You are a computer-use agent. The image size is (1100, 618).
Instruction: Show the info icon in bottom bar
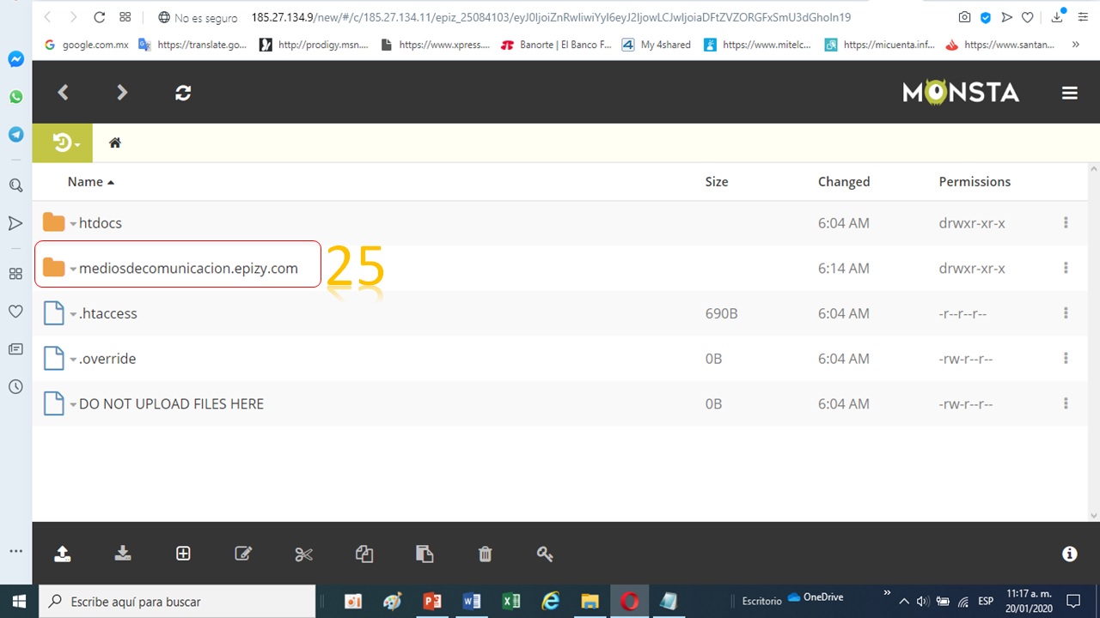pos(1069,554)
